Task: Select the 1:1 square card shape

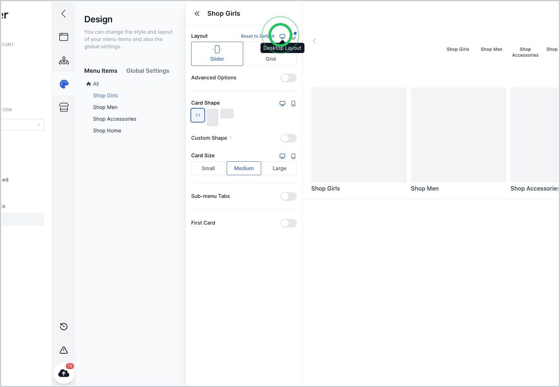Action: point(198,115)
